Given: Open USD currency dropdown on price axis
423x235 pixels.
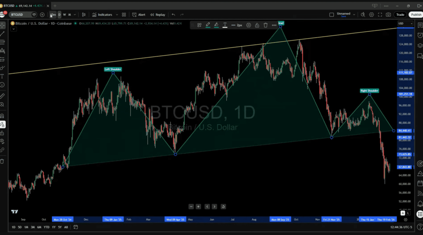Looking at the screenshot, I should pyautogui.click(x=405, y=23).
